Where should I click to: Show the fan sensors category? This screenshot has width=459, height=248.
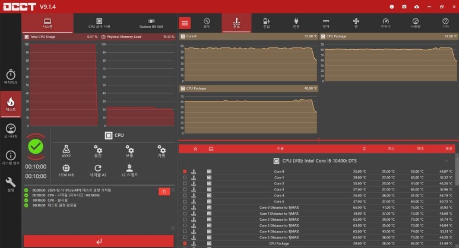click(x=356, y=23)
